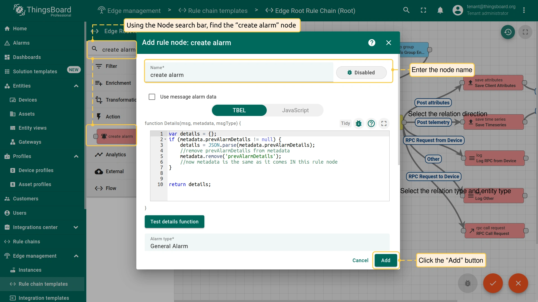Open script help icon beside Tidy
Screen dimensions: 538x302
pos(371,123)
